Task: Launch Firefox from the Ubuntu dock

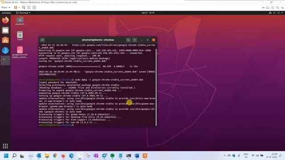Action: pyautogui.click(x=5, y=20)
